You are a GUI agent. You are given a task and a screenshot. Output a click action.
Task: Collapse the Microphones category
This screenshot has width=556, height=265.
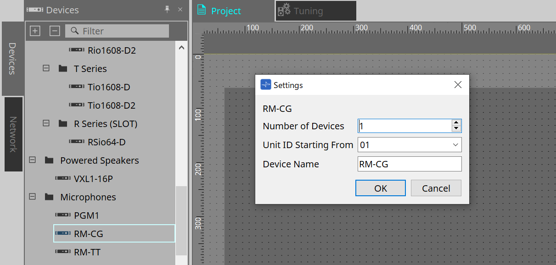[x=32, y=197]
